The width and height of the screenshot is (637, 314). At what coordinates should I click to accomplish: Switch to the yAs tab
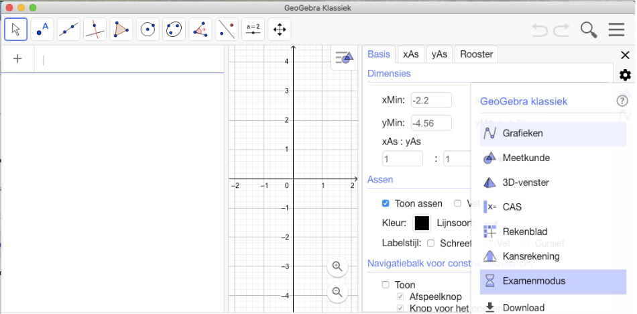440,54
